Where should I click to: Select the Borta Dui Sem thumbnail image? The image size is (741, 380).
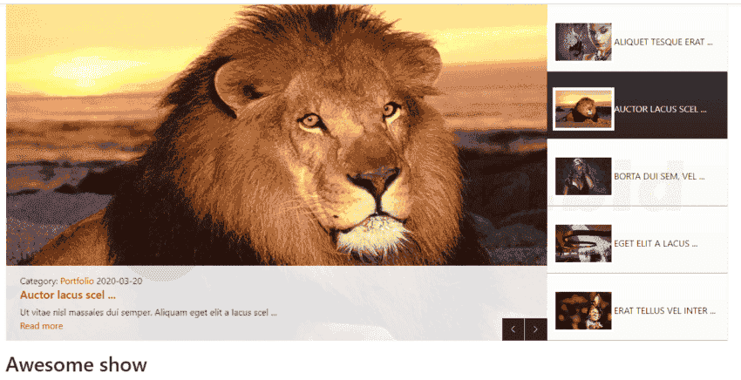tap(583, 176)
